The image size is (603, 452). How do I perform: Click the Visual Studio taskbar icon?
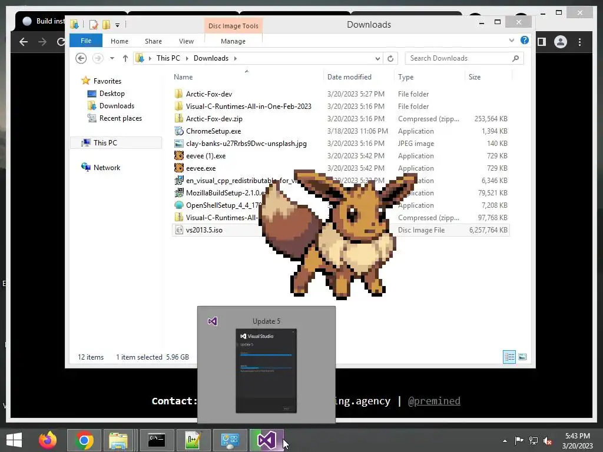[267, 440]
